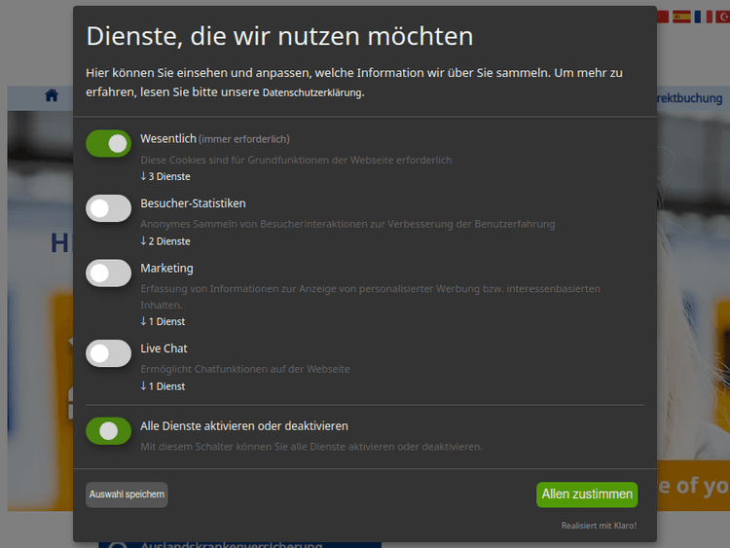Enable the Besucher-Statistiken toggle
The image size is (730, 548).
click(108, 208)
